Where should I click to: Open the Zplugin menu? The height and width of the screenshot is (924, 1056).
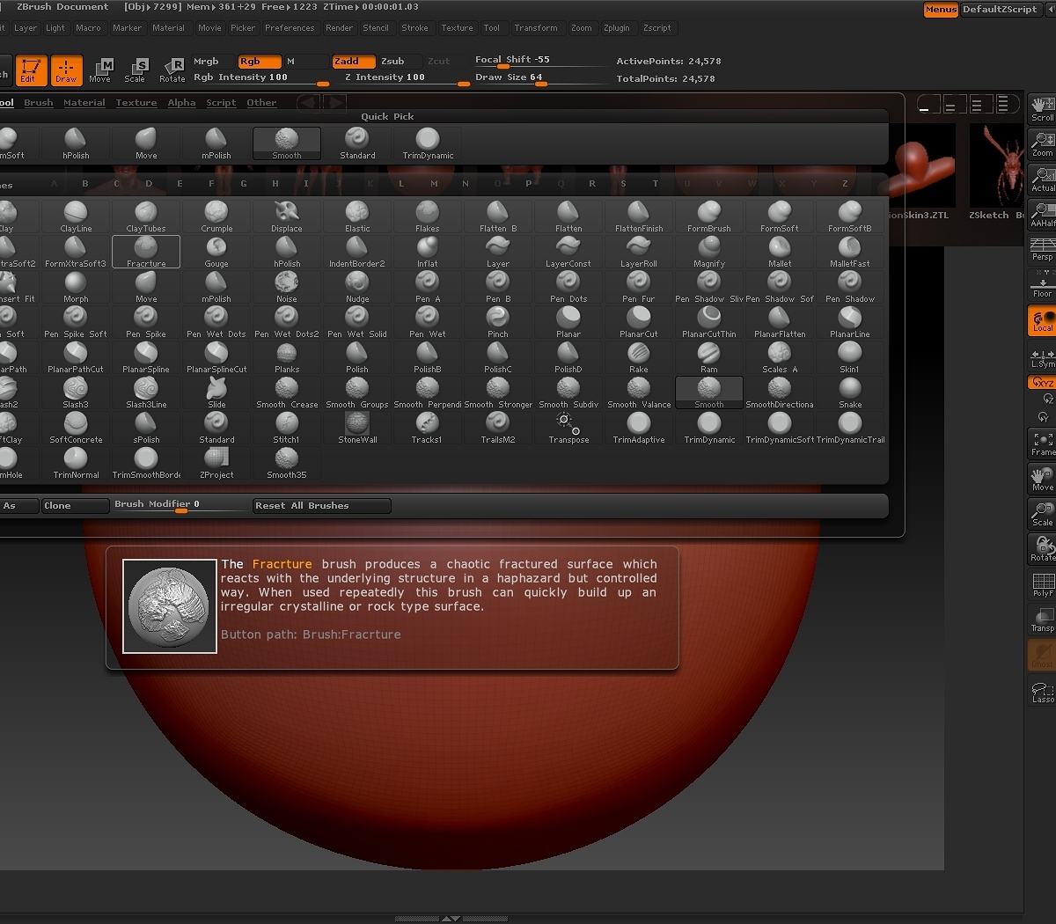point(617,28)
